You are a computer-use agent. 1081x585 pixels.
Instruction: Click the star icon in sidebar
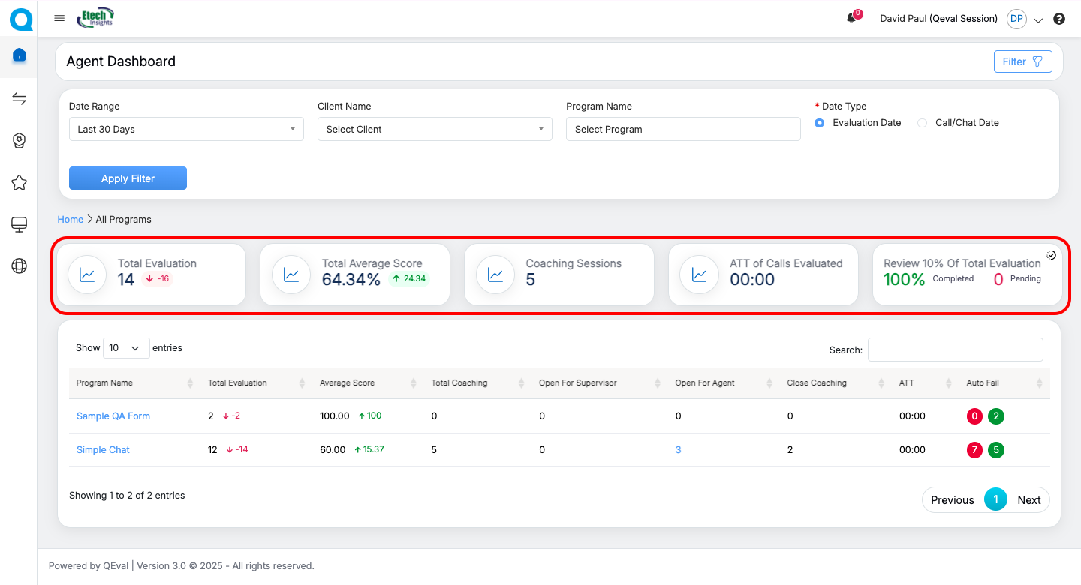pos(20,183)
